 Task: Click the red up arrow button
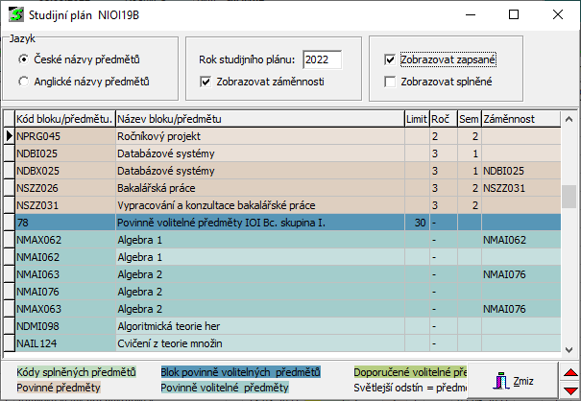coord(569,373)
